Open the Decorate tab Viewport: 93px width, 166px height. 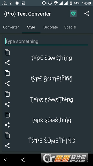coord(51,27)
